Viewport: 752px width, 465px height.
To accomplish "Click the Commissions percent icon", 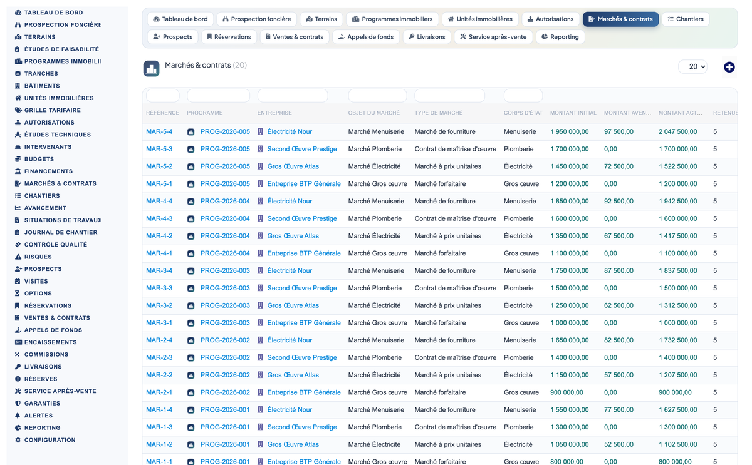I will (x=18, y=354).
